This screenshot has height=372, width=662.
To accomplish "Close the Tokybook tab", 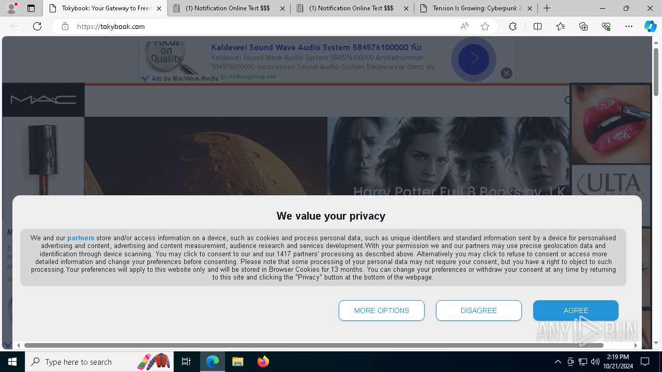I will [x=159, y=8].
